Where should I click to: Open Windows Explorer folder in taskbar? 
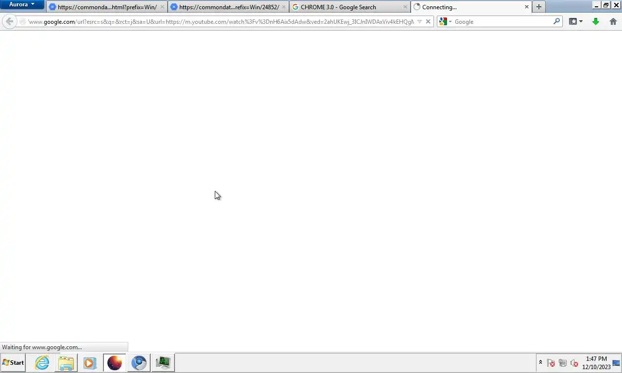click(66, 363)
